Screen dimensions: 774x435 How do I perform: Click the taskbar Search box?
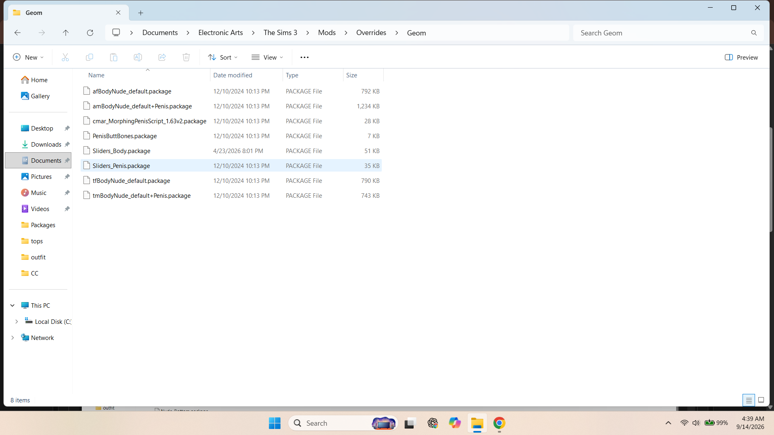pyautogui.click(x=343, y=423)
